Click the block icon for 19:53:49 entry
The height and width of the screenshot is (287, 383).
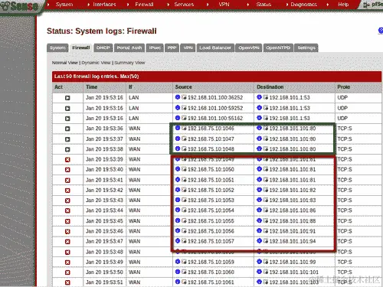tap(67, 263)
